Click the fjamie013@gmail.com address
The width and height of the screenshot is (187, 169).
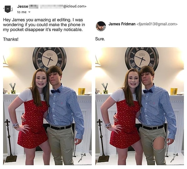pos(157,24)
